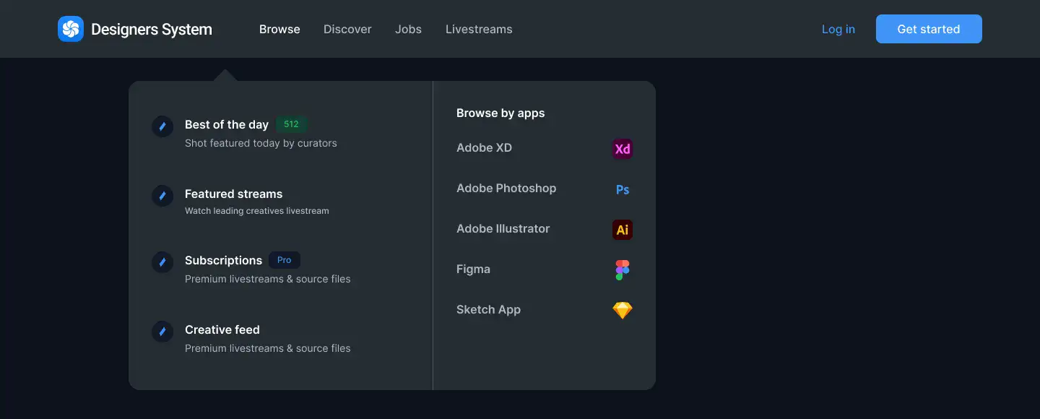Click the Designers System brand name
Image resolution: width=1040 pixels, height=419 pixels.
coord(152,30)
